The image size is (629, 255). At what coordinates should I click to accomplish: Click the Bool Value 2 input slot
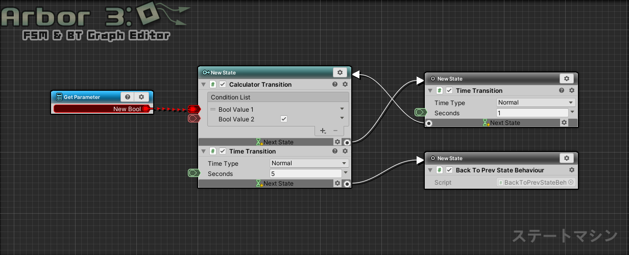point(193,119)
